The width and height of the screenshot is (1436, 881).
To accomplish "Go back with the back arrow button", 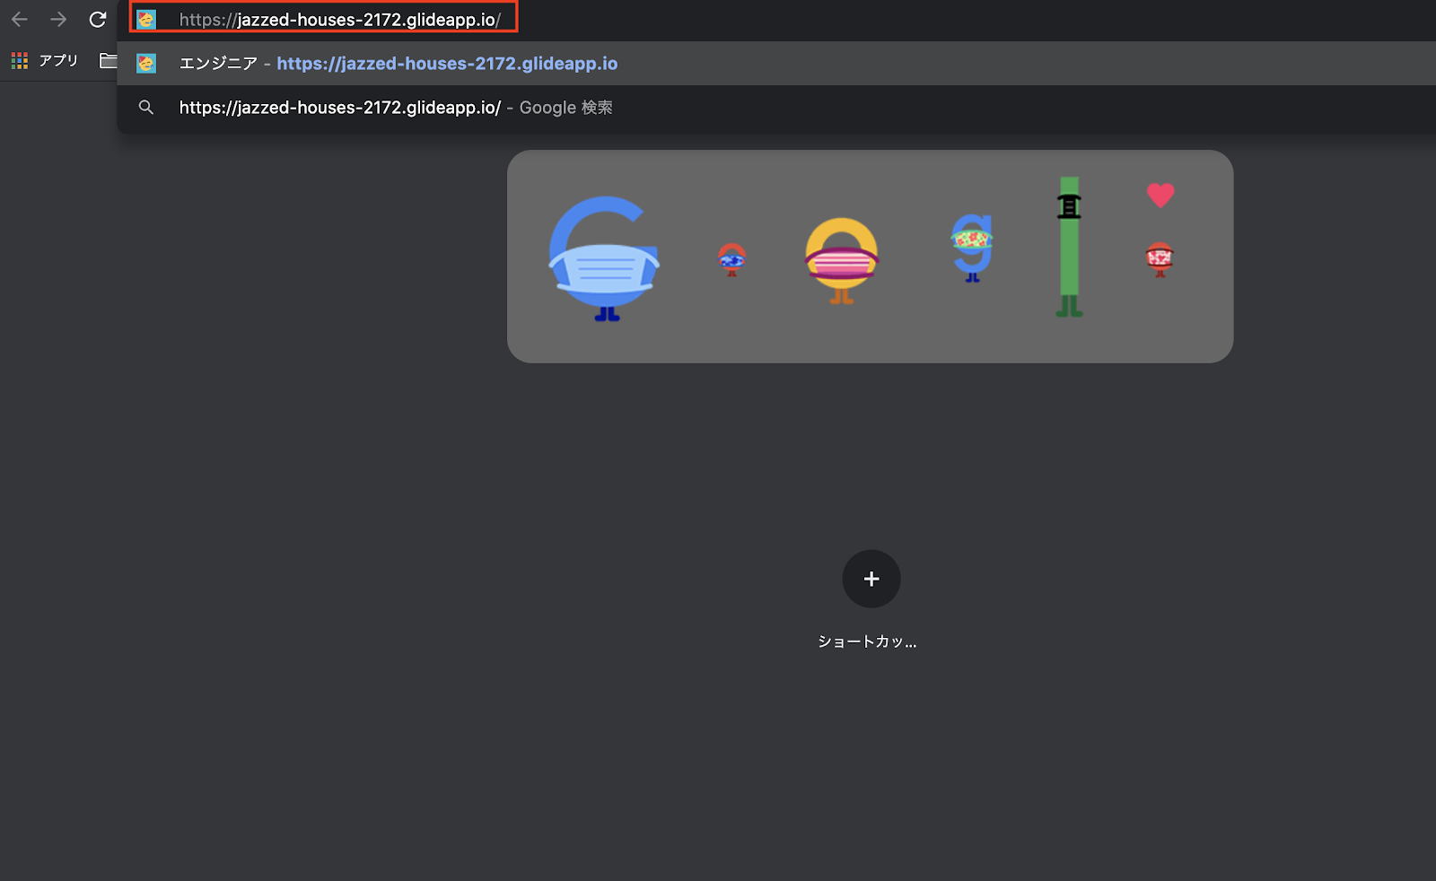I will (x=20, y=19).
